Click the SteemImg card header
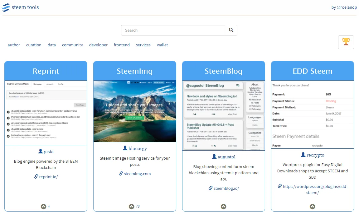 coord(135,71)
